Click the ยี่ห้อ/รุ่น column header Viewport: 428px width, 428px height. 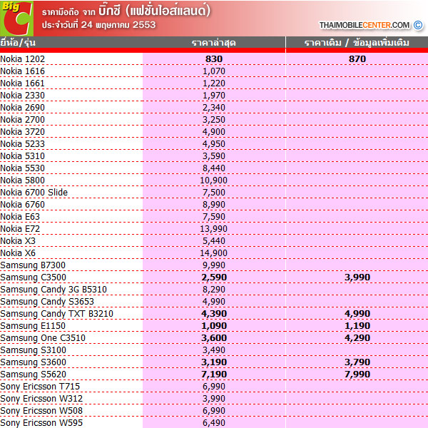point(18,43)
